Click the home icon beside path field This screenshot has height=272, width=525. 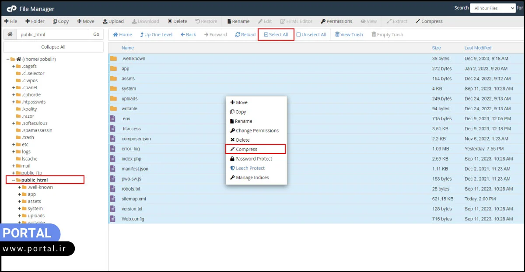[10, 35]
